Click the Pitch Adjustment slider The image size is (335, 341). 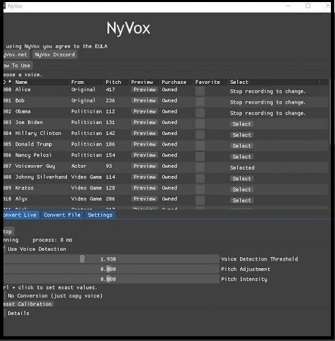(111, 269)
